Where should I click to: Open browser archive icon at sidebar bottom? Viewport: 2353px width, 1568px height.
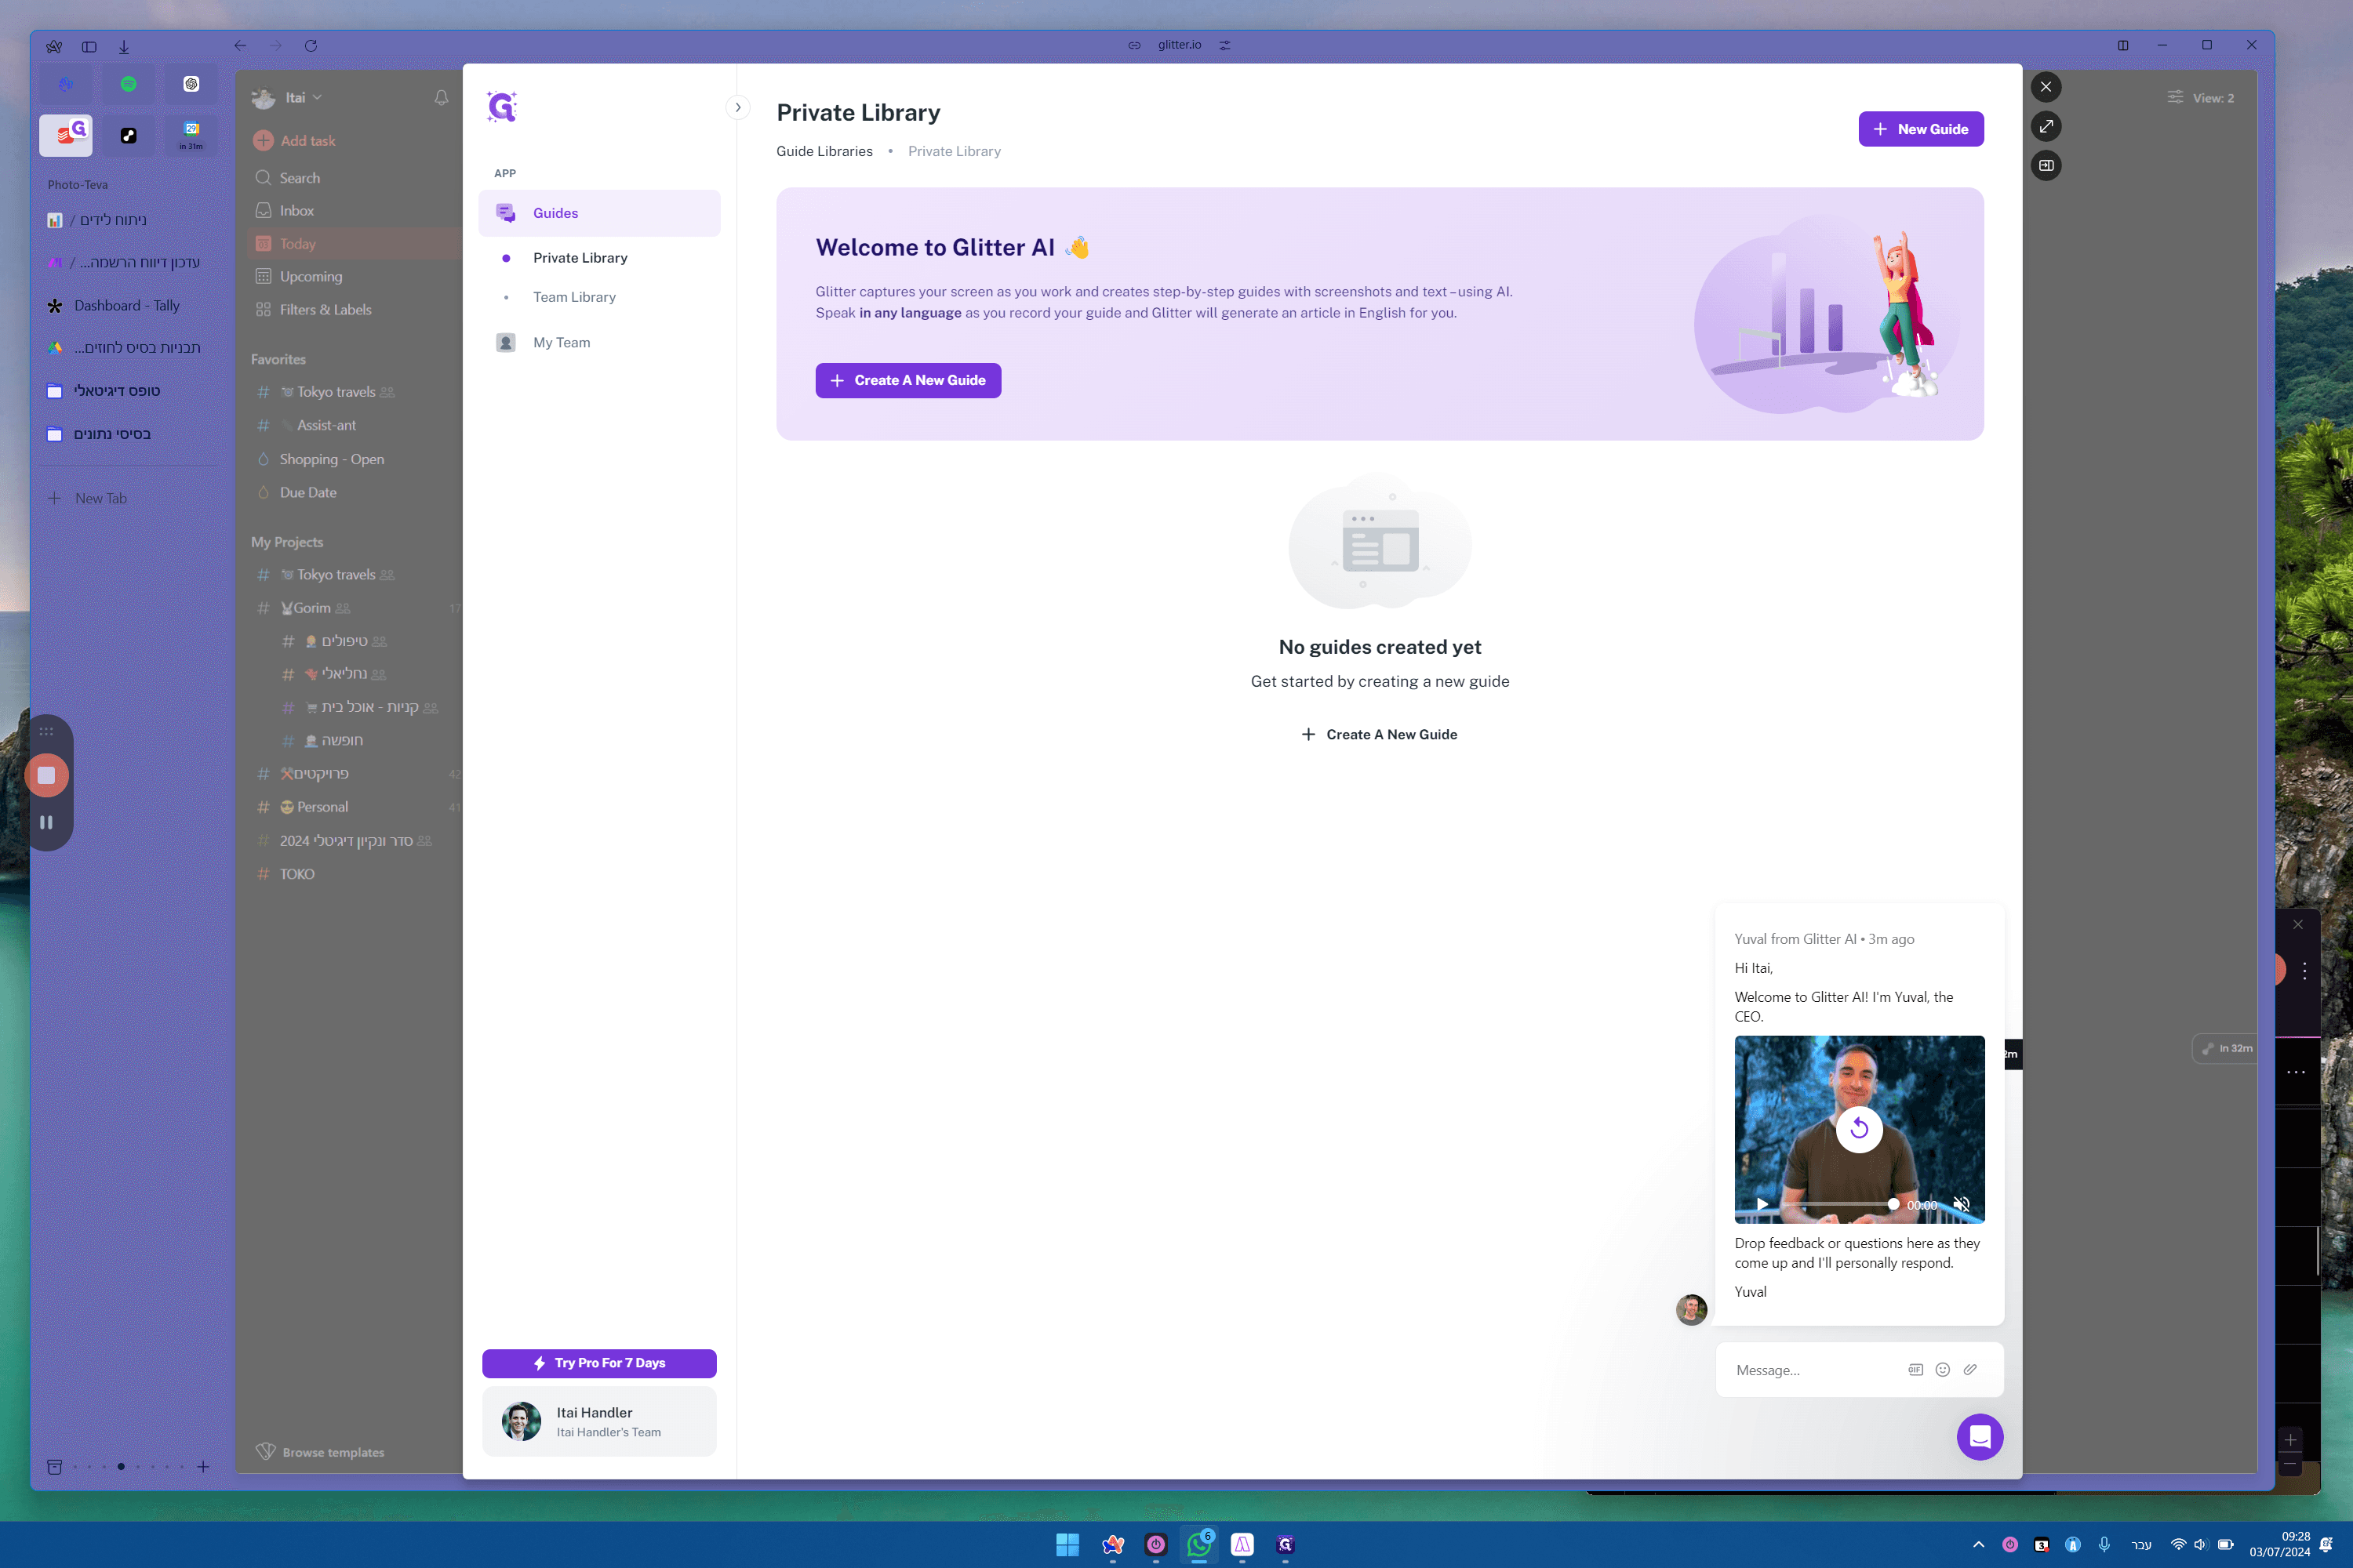point(55,1467)
